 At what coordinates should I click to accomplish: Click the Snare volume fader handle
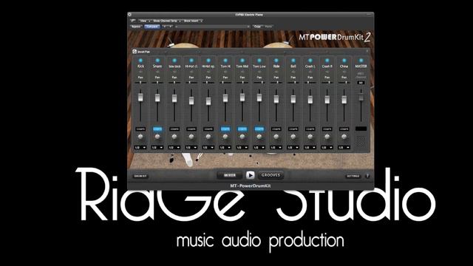[x=157, y=98]
